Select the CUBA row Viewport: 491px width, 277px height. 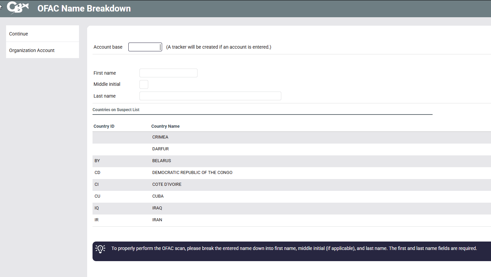coord(158,196)
